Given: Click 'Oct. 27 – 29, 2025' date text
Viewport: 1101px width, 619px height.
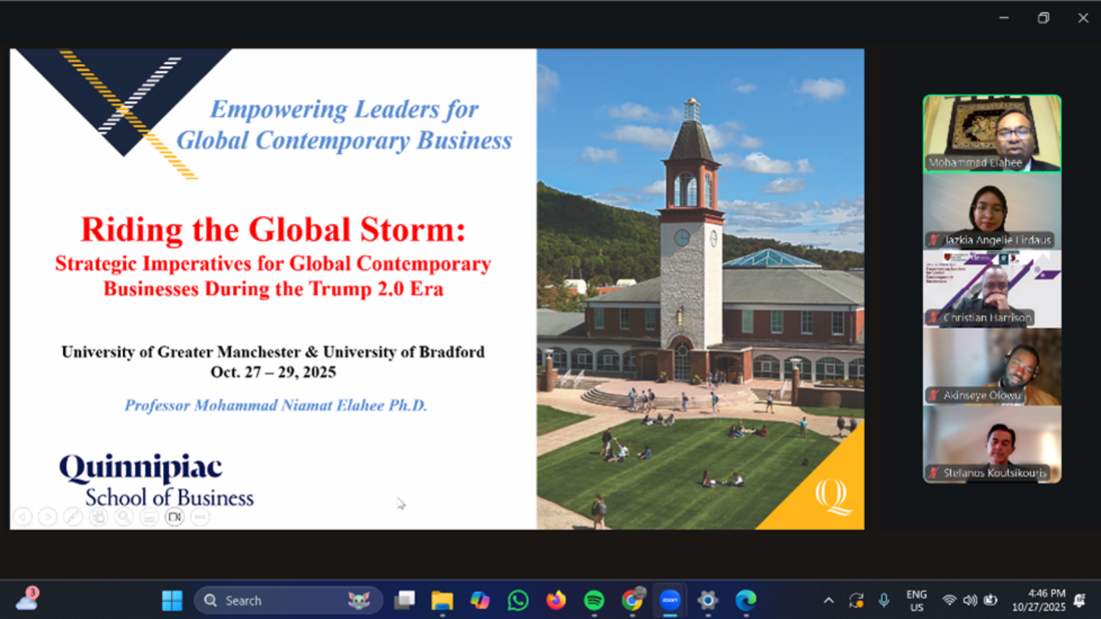Looking at the screenshot, I should (x=273, y=372).
